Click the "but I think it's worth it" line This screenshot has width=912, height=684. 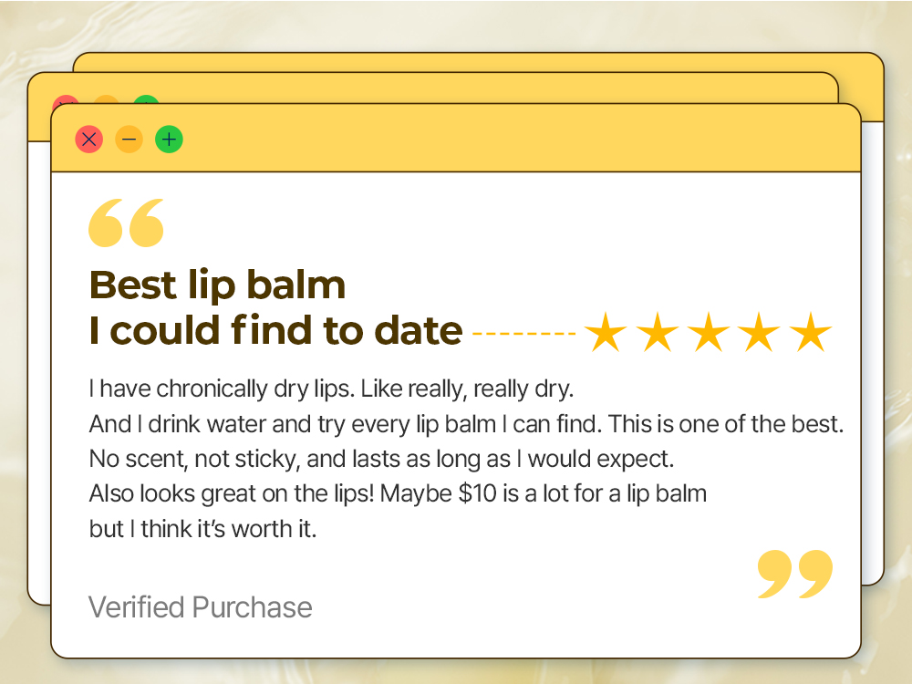[x=202, y=529]
